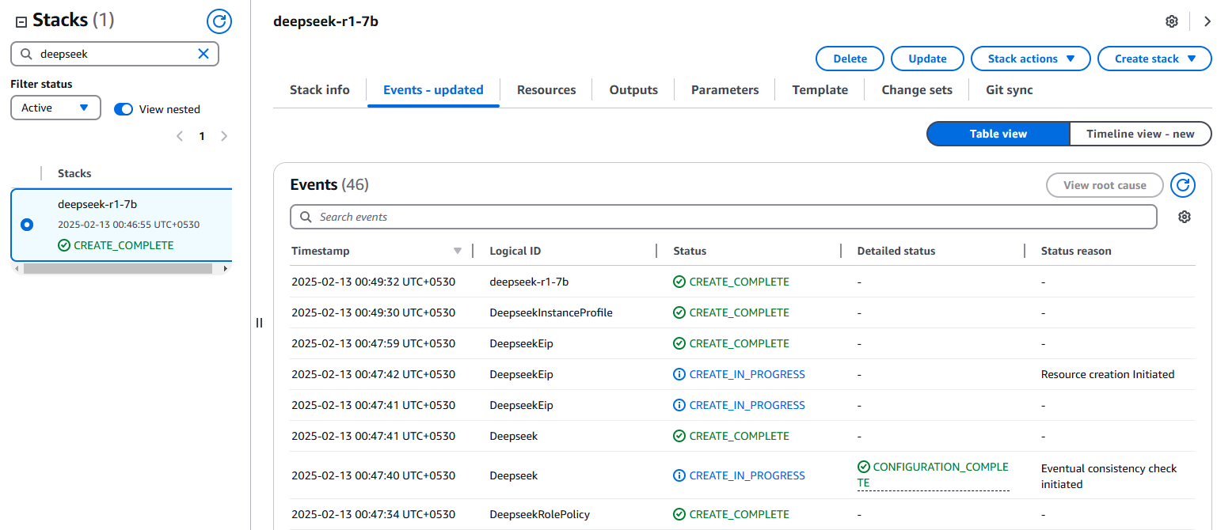Open the Filter status Active dropdown
This screenshot has height=530, width=1217.
click(55, 108)
